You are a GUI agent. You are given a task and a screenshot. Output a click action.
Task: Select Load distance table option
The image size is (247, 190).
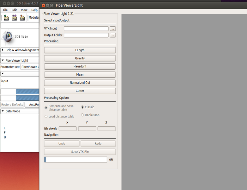46,117
